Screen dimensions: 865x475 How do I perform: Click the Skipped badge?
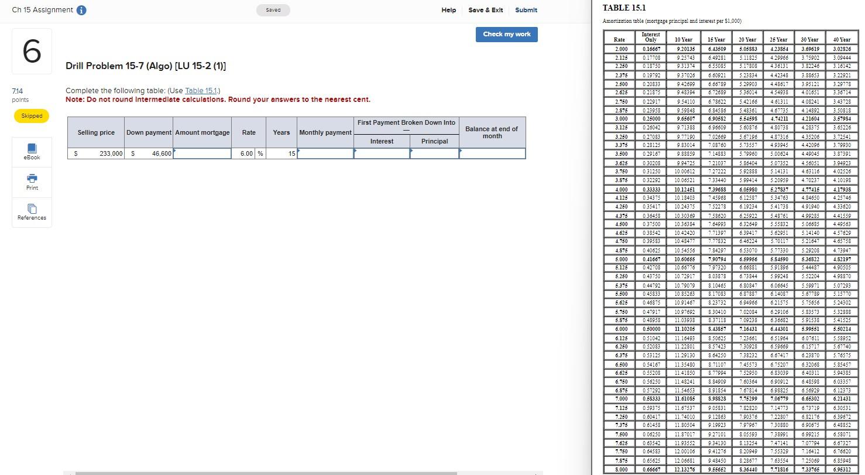[x=31, y=116]
